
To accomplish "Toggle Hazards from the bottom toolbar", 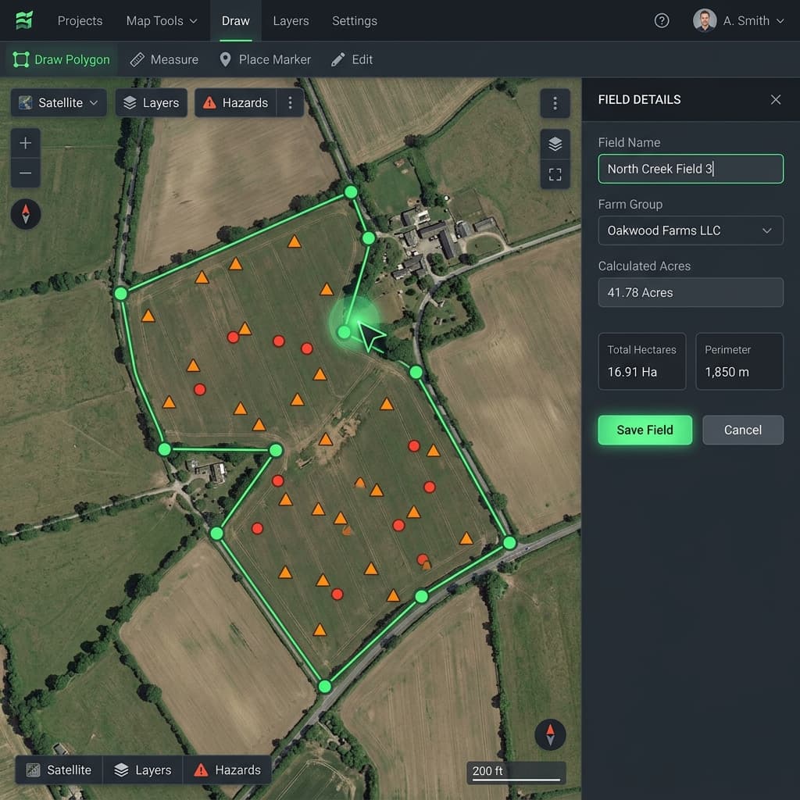I will [227, 770].
